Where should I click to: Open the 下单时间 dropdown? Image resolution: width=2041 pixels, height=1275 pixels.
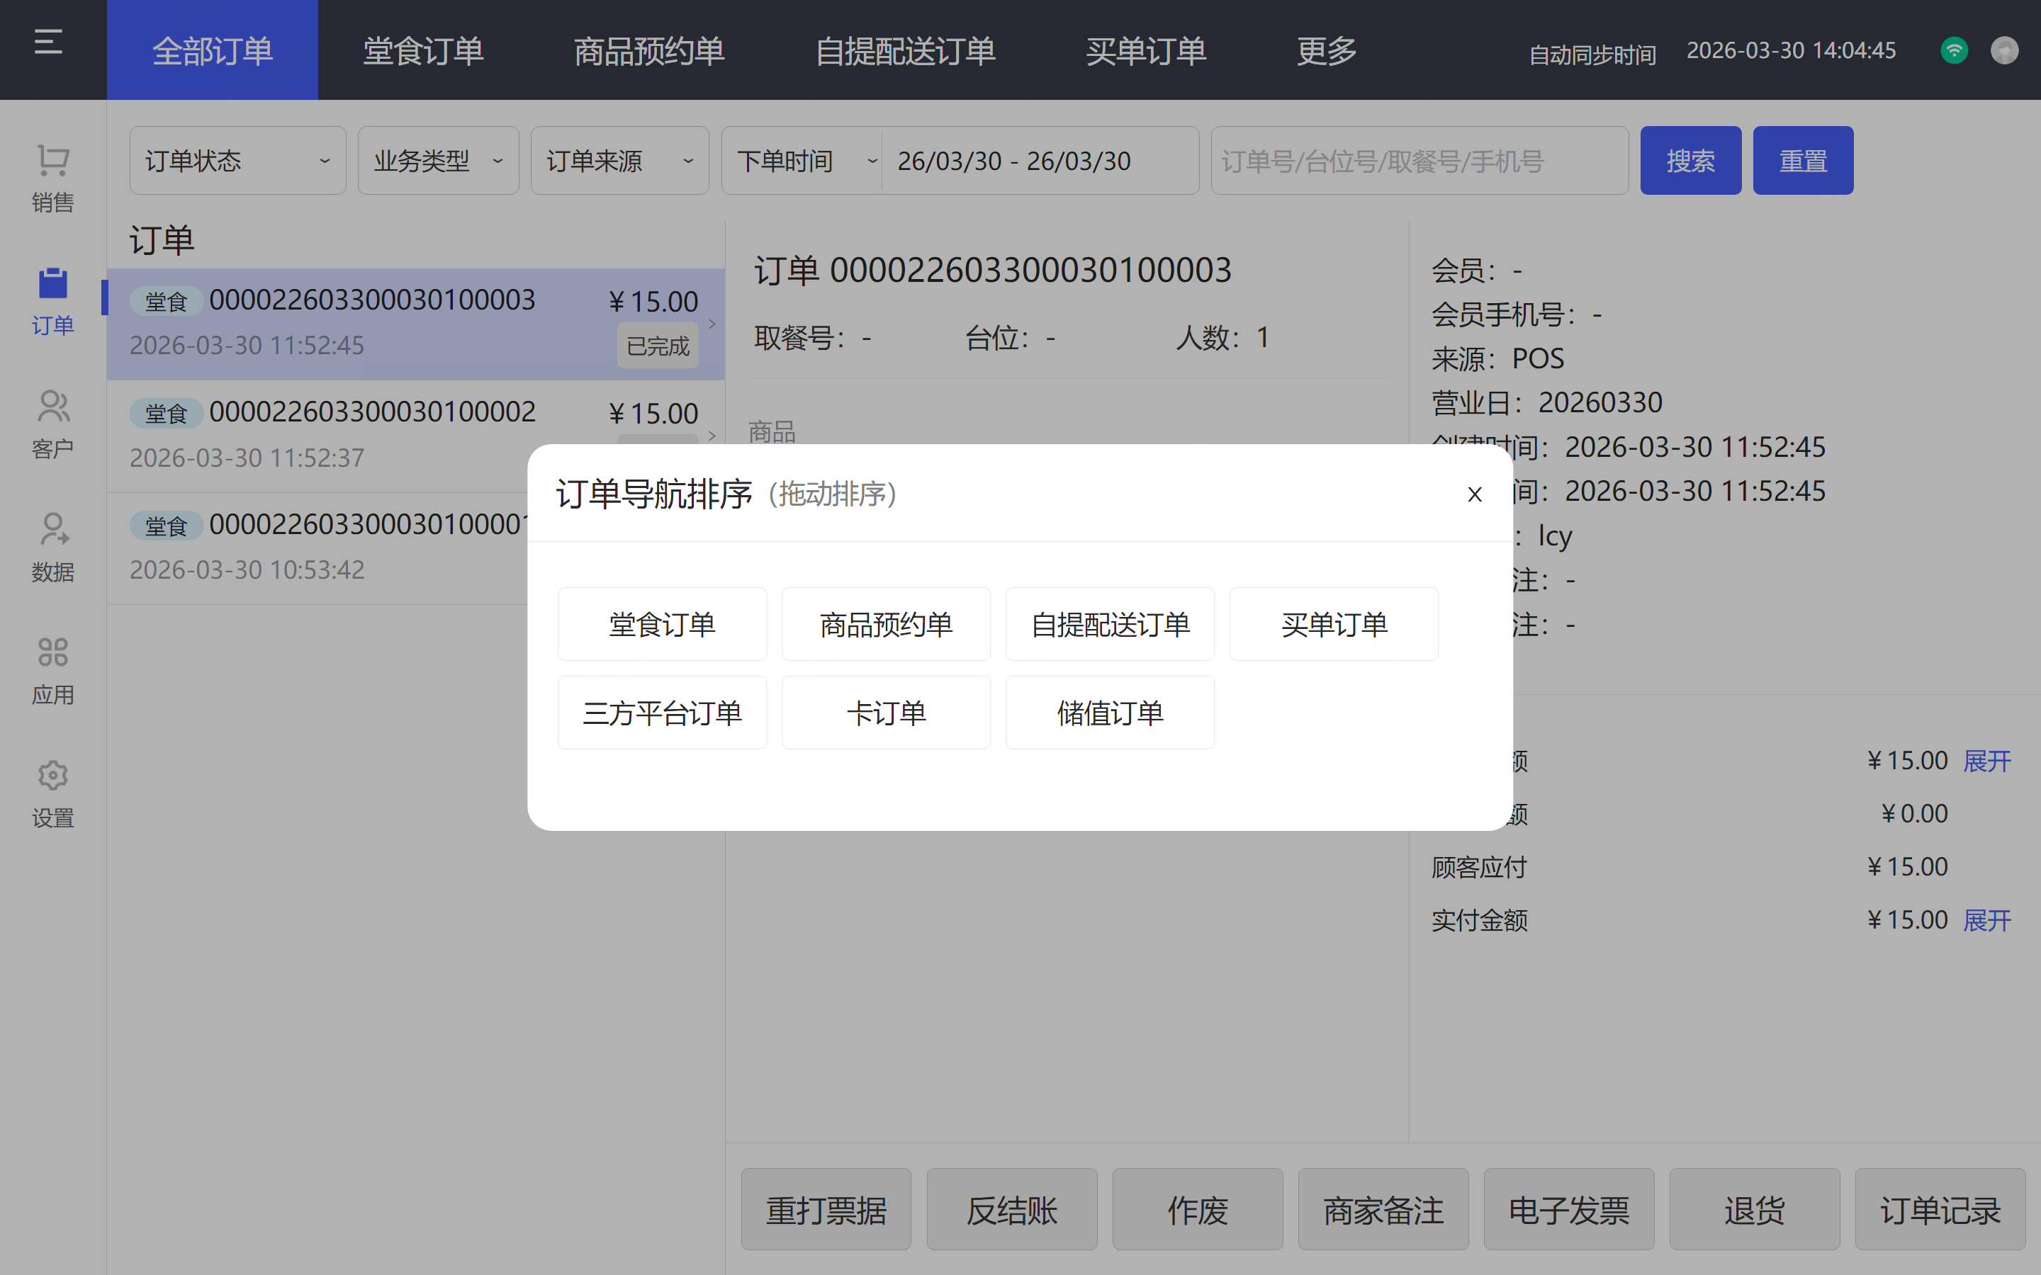coord(802,161)
